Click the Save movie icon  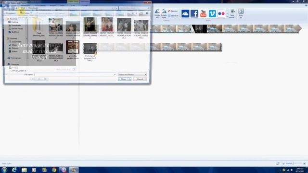pos(232,12)
